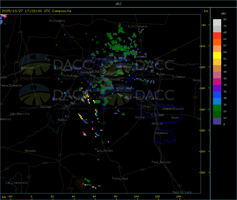Click the 5 dBZ slate legend swatch

217,121
